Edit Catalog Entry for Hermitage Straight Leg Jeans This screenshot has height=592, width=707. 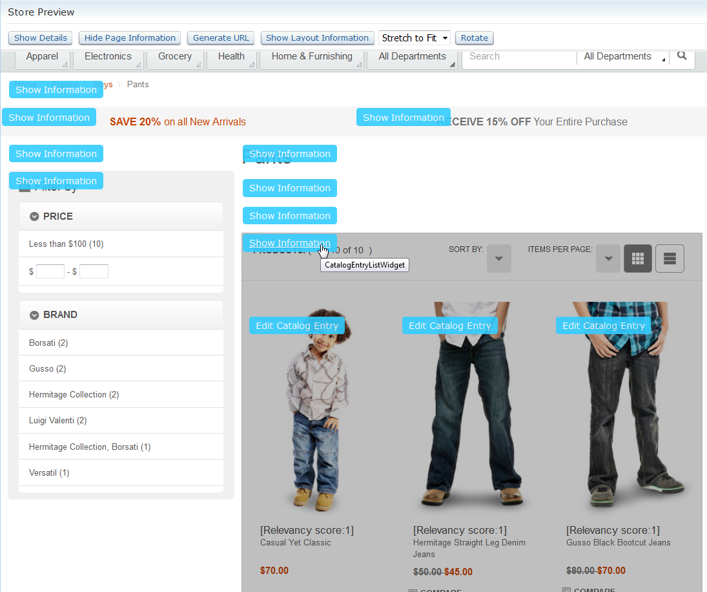(x=450, y=326)
